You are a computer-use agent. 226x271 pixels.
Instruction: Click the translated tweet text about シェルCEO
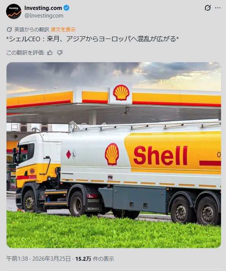(92, 39)
